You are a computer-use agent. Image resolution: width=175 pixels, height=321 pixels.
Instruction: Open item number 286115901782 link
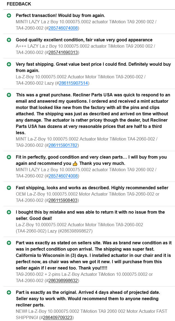[x=63, y=145]
